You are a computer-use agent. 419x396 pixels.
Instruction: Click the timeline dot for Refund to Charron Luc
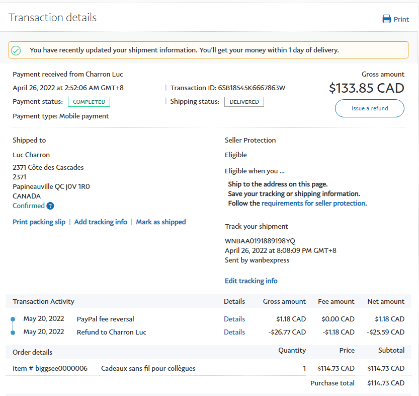pos(13,332)
